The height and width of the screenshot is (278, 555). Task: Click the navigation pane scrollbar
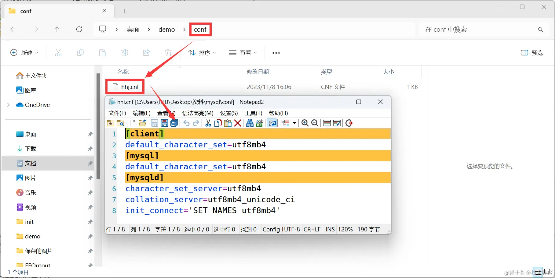tap(98, 126)
